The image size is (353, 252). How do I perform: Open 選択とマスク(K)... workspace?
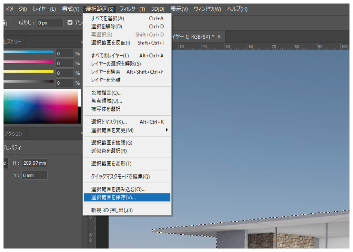(x=127, y=122)
